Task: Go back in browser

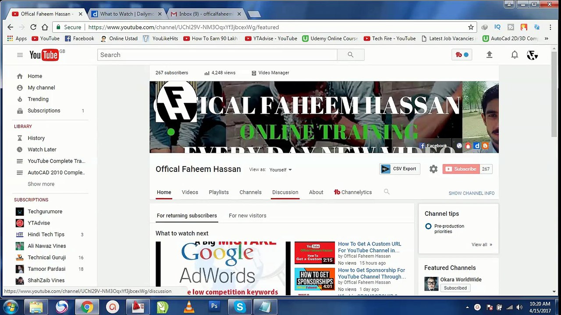Action: click(11, 27)
